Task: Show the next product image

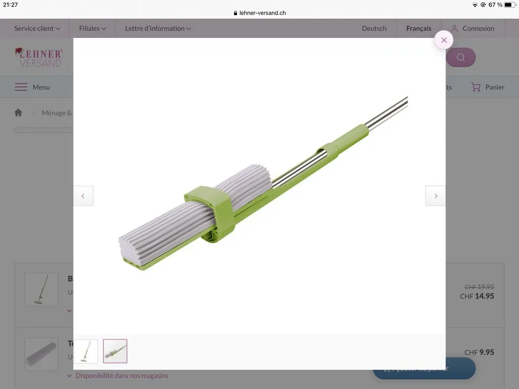Action: point(435,196)
